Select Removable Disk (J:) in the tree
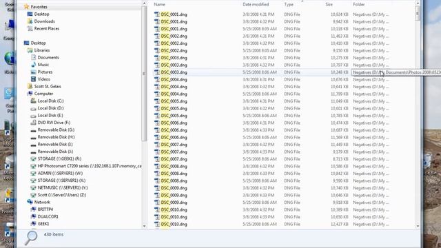Screen dimensions: 441x248 pyautogui.click(x=55, y=152)
